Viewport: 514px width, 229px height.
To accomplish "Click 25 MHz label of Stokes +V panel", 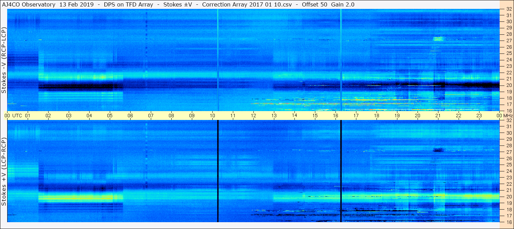I will point(509,165).
